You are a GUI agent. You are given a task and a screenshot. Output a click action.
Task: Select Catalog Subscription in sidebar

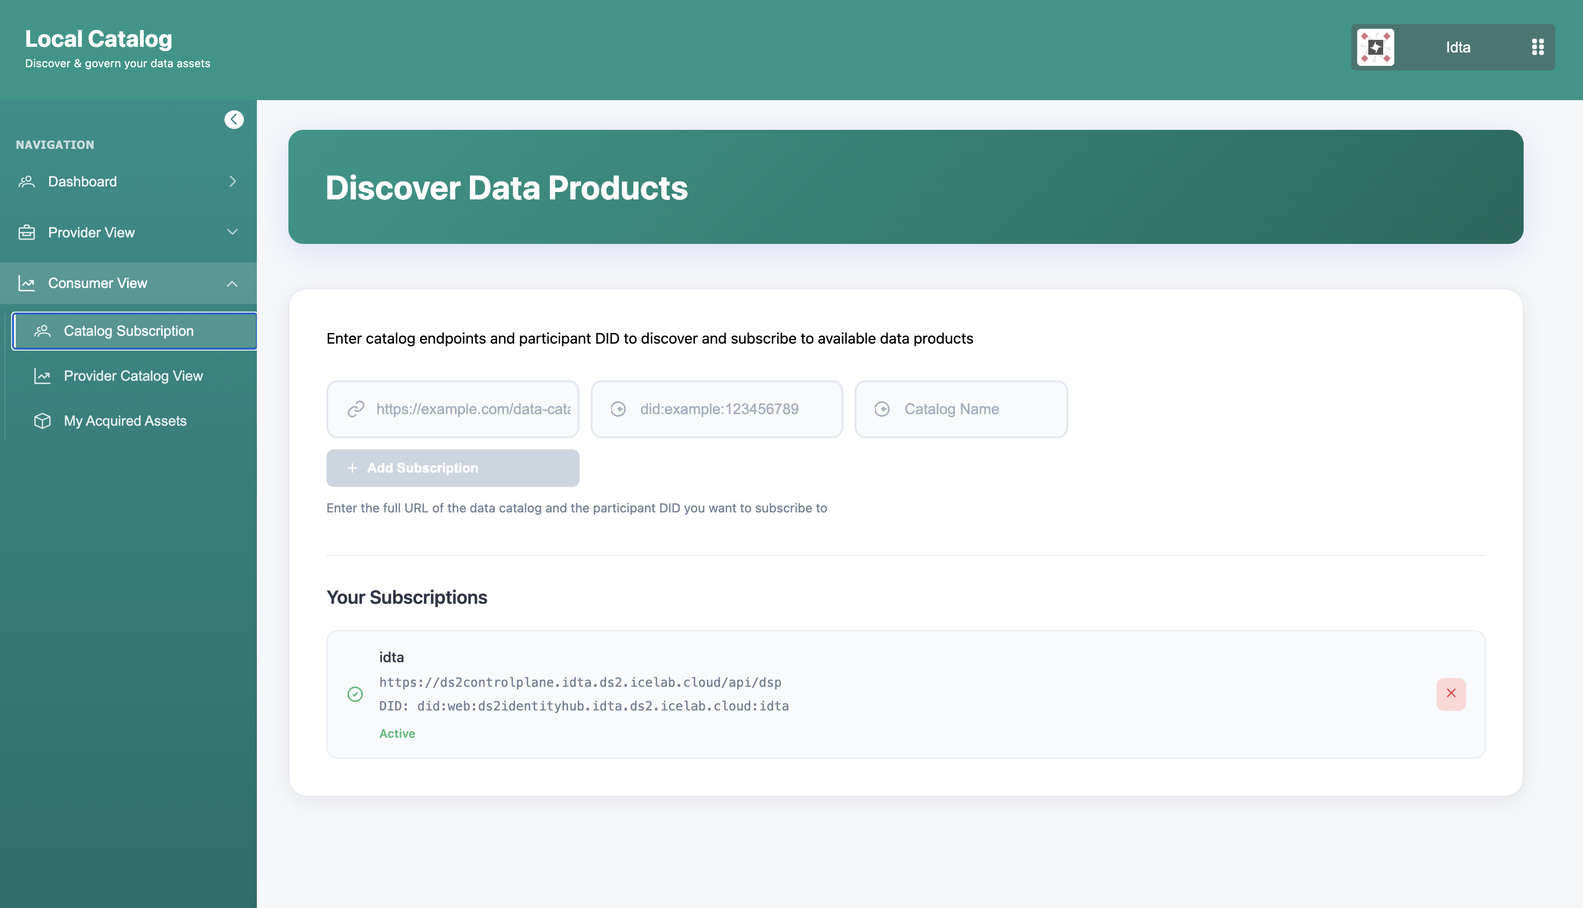(134, 331)
